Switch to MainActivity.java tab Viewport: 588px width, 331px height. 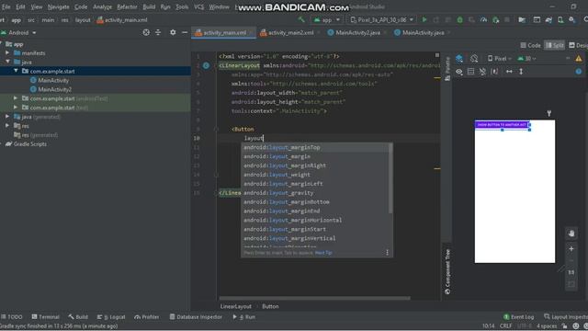(x=423, y=33)
